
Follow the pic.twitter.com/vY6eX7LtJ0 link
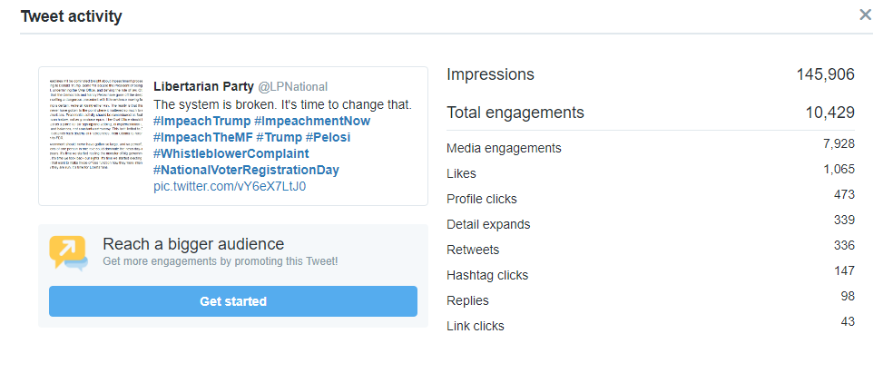coord(230,186)
